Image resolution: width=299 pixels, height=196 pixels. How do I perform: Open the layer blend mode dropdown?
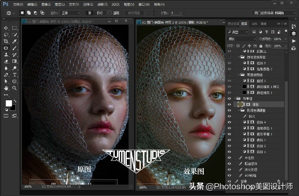click(241, 39)
